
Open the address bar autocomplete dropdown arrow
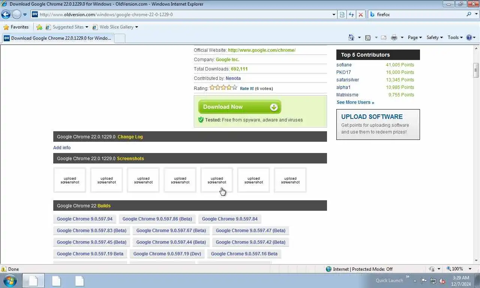pos(334,15)
